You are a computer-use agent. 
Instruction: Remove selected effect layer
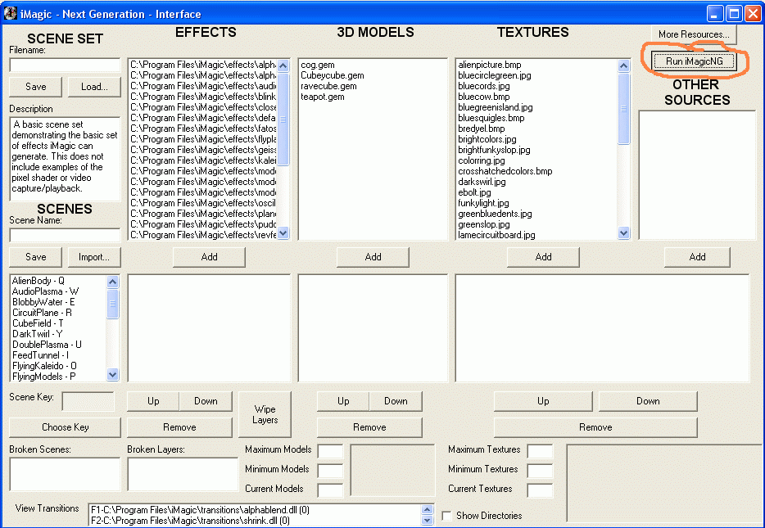click(x=179, y=427)
